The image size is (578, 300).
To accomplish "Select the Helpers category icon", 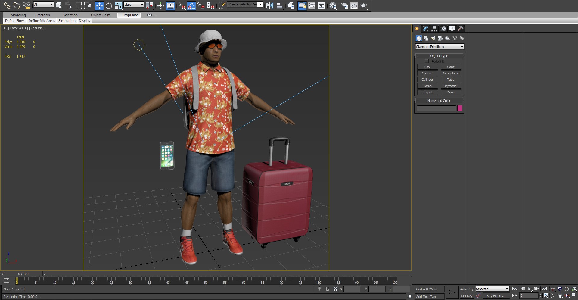I will pyautogui.click(x=448, y=38).
